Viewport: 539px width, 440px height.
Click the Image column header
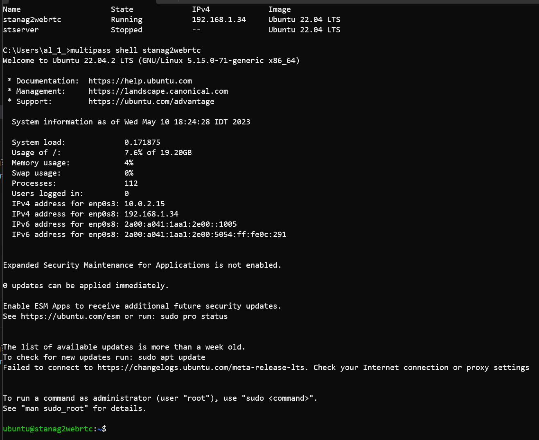[x=280, y=9]
